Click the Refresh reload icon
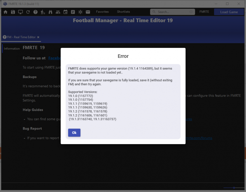 pos(28,12)
